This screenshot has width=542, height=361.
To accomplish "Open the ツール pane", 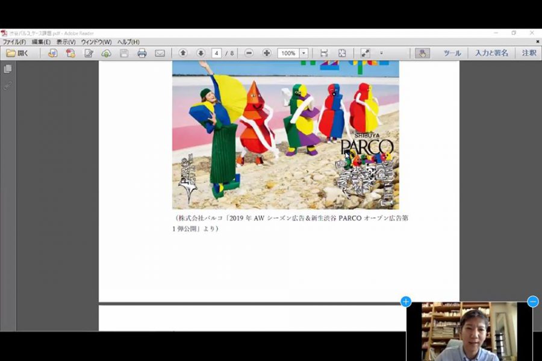I will pos(452,53).
